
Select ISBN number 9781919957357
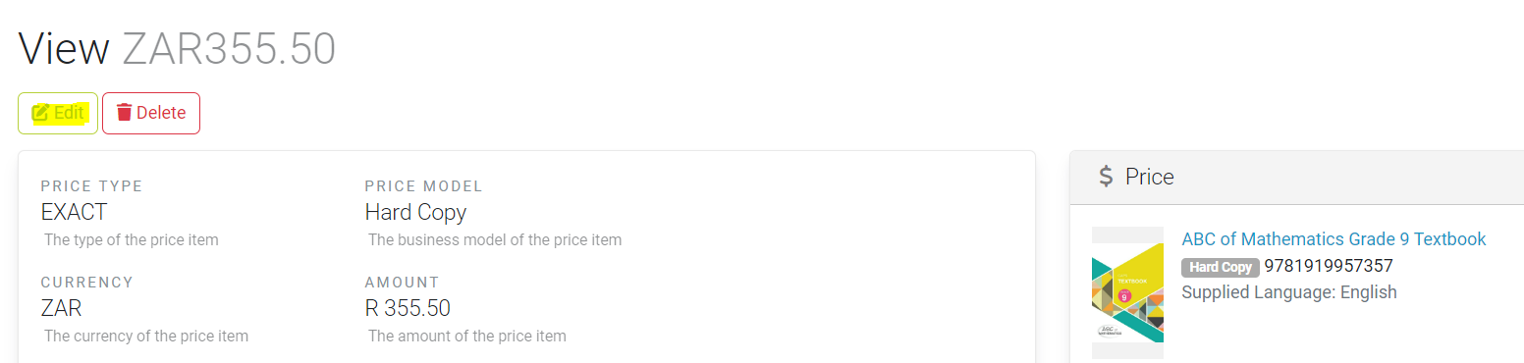1329,266
